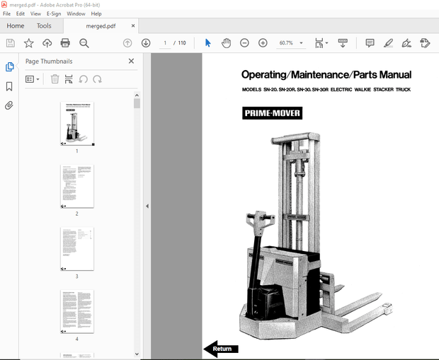Click the print pages thumbnail icon
Screen dimensions: 439x360
69,79
